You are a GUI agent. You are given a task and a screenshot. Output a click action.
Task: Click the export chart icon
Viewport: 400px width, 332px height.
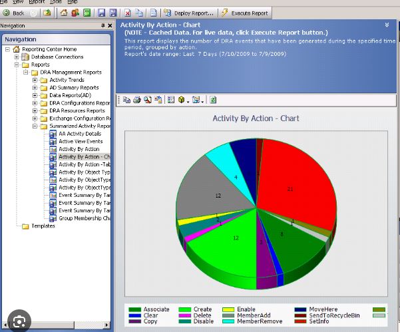158,100
